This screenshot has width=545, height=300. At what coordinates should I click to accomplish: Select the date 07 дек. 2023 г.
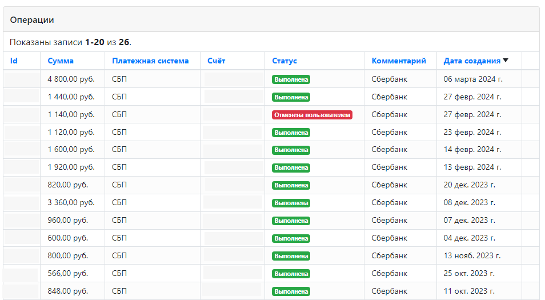click(x=469, y=221)
